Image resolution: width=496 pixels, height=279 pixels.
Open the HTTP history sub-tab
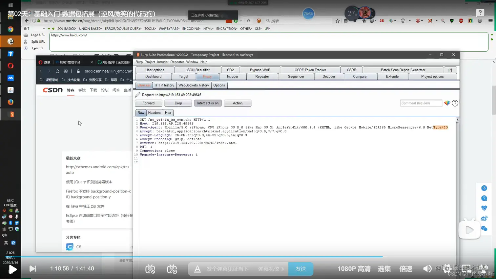tap(164, 85)
